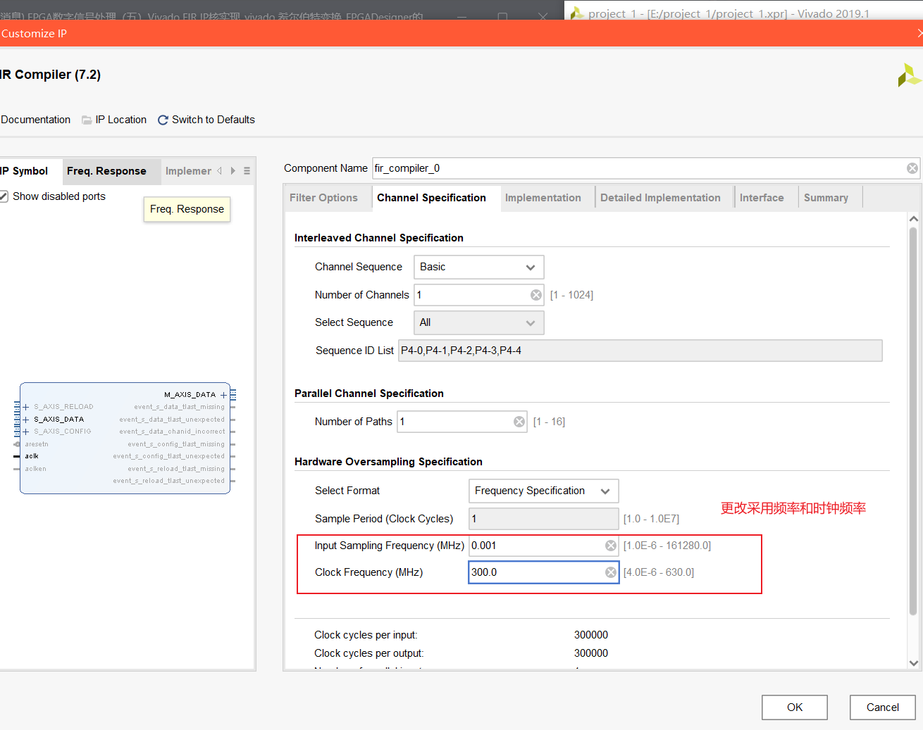Switch to the Interface tab
This screenshot has width=923, height=730.
762,198
